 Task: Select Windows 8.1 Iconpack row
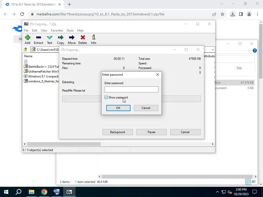41,76
